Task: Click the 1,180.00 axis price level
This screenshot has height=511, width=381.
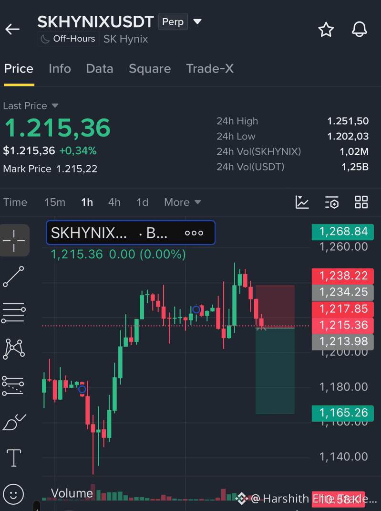Action: (x=344, y=387)
